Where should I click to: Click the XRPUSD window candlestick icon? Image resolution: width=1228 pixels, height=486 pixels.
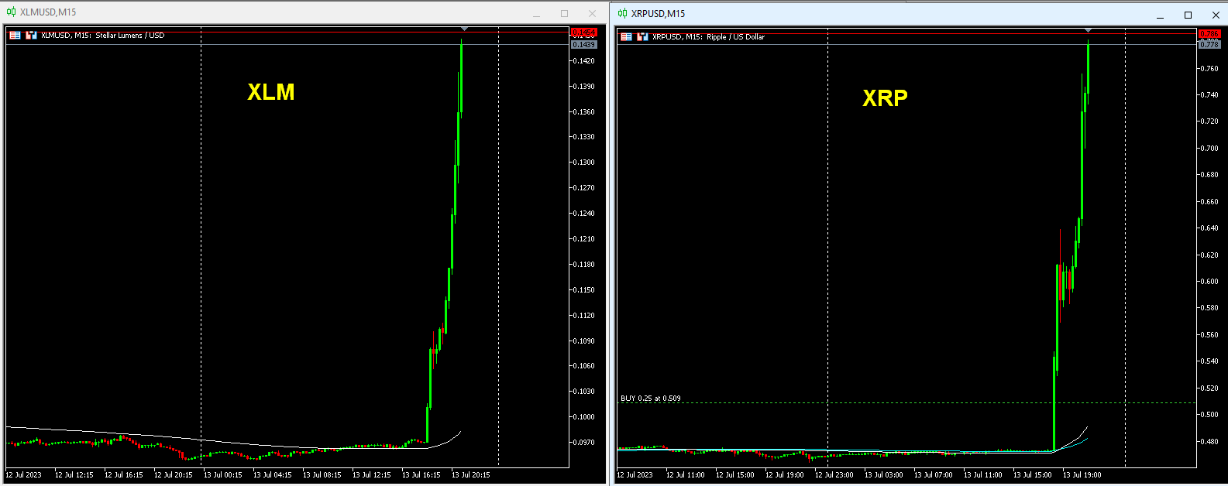tap(622, 14)
